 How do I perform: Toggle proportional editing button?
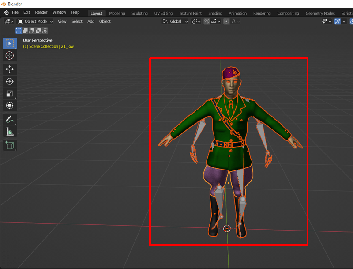pyautogui.click(x=226, y=21)
